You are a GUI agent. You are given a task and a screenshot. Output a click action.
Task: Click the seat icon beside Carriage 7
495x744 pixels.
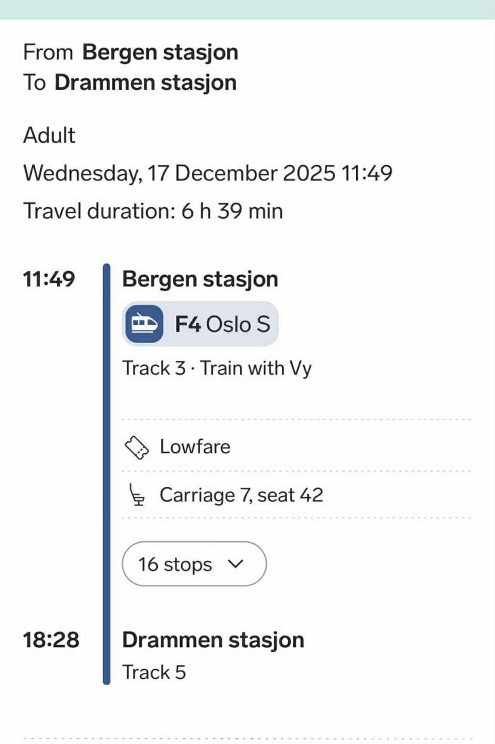[x=137, y=495]
